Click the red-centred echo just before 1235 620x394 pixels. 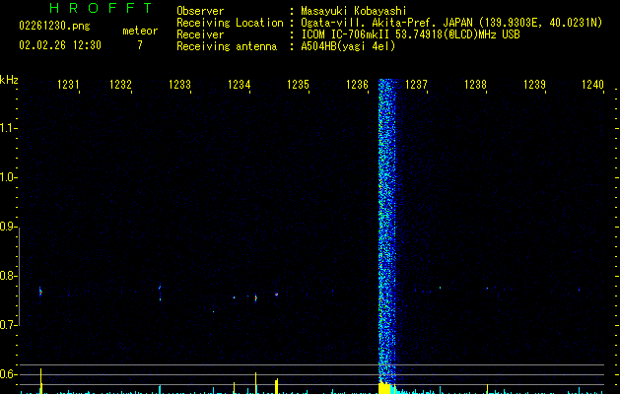(x=276, y=295)
